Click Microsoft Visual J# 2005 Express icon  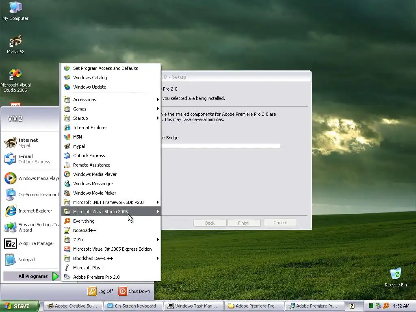pyautogui.click(x=67, y=249)
